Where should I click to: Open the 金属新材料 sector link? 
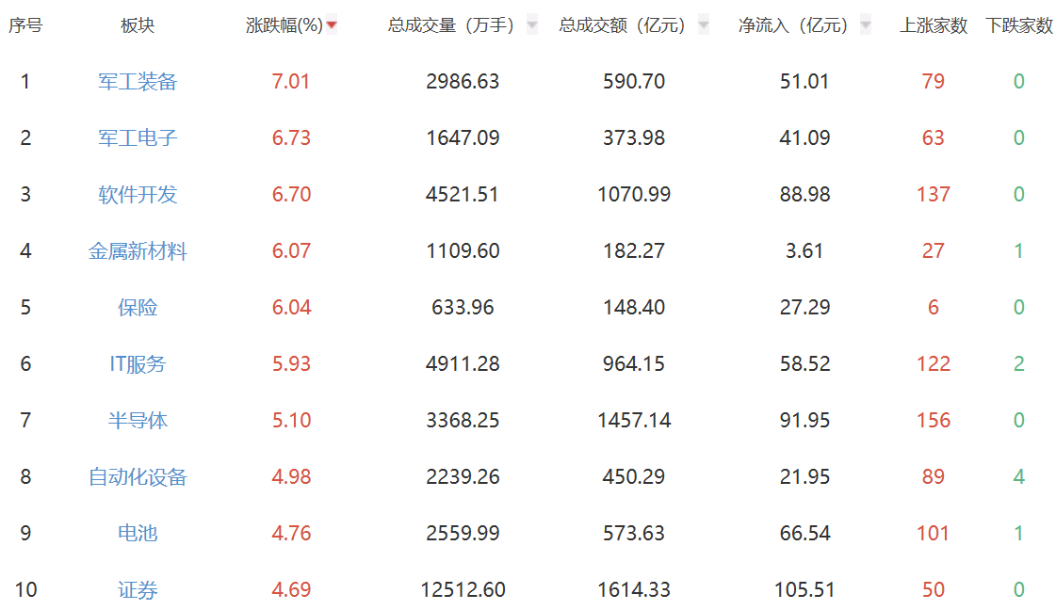click(138, 251)
